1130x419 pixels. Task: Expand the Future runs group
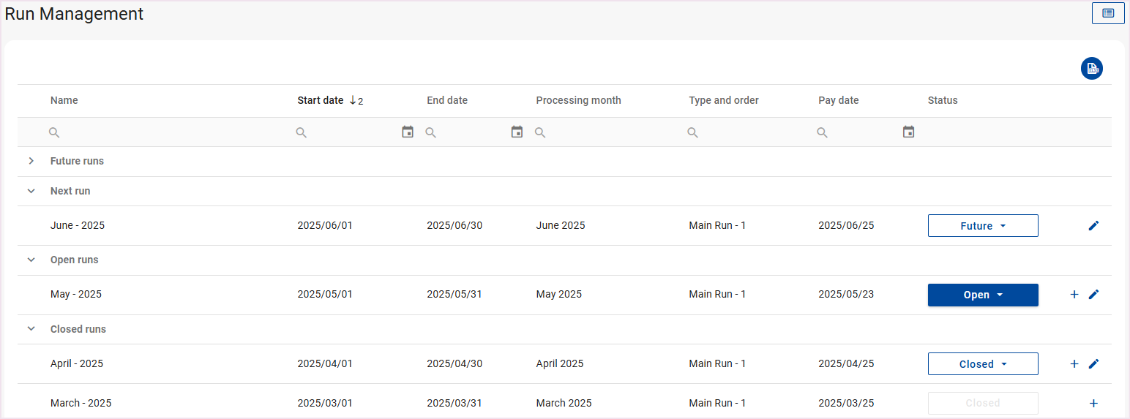click(x=31, y=161)
